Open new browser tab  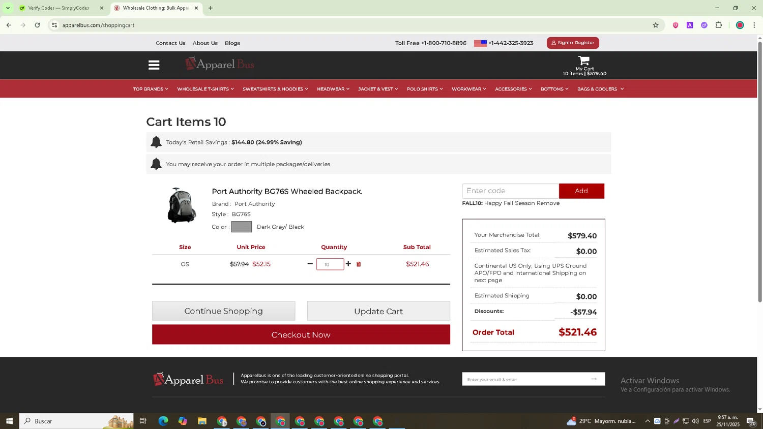click(x=211, y=8)
